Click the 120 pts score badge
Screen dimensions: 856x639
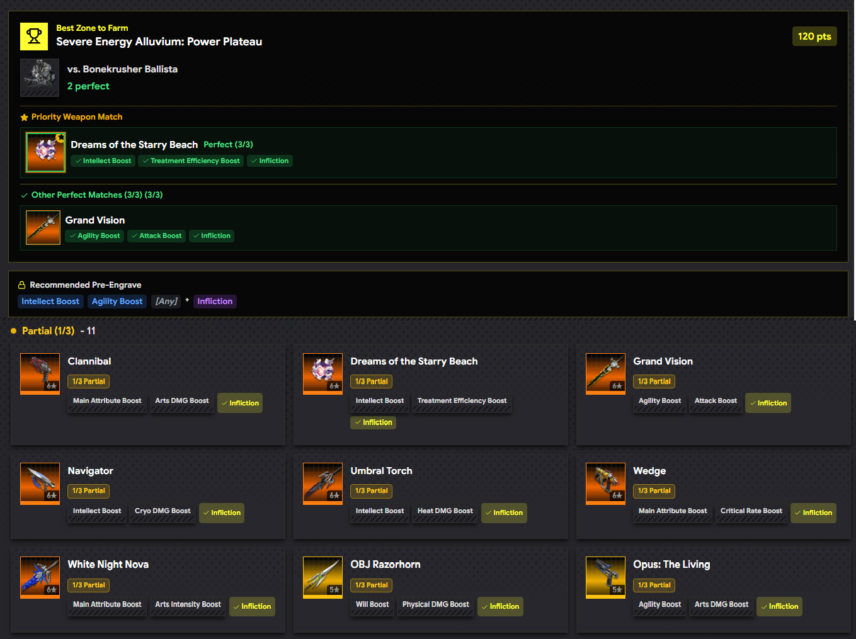[x=814, y=37]
